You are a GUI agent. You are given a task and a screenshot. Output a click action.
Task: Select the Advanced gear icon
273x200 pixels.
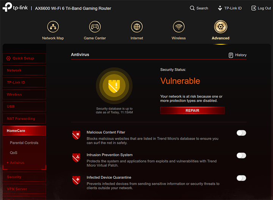[x=220, y=27]
